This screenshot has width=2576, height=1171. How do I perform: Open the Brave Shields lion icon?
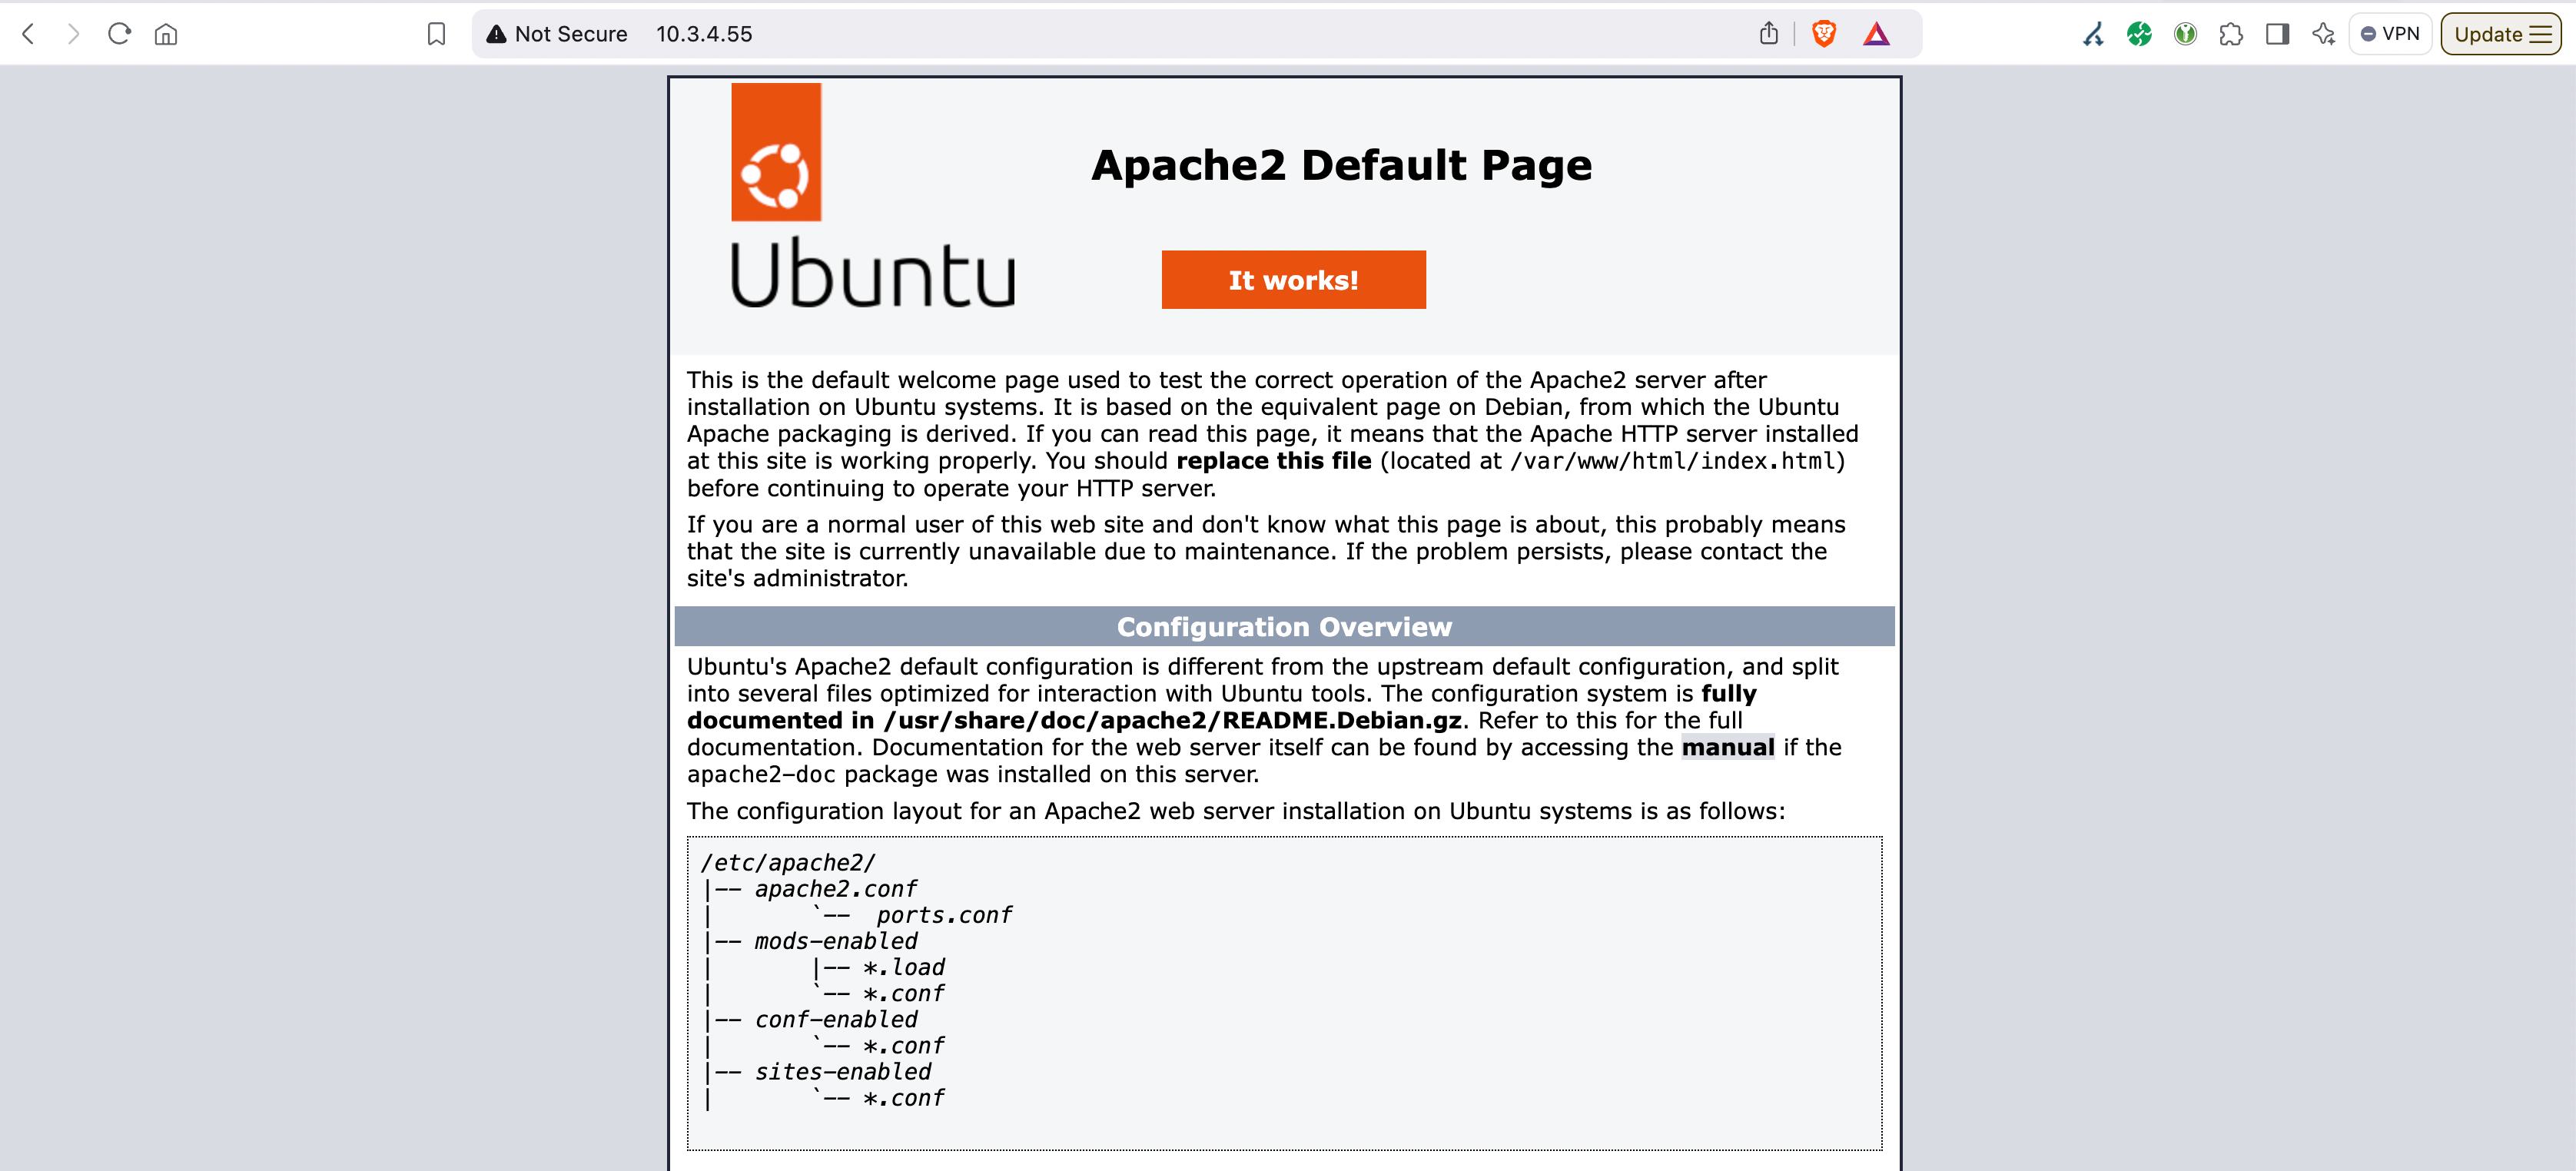tap(1823, 34)
